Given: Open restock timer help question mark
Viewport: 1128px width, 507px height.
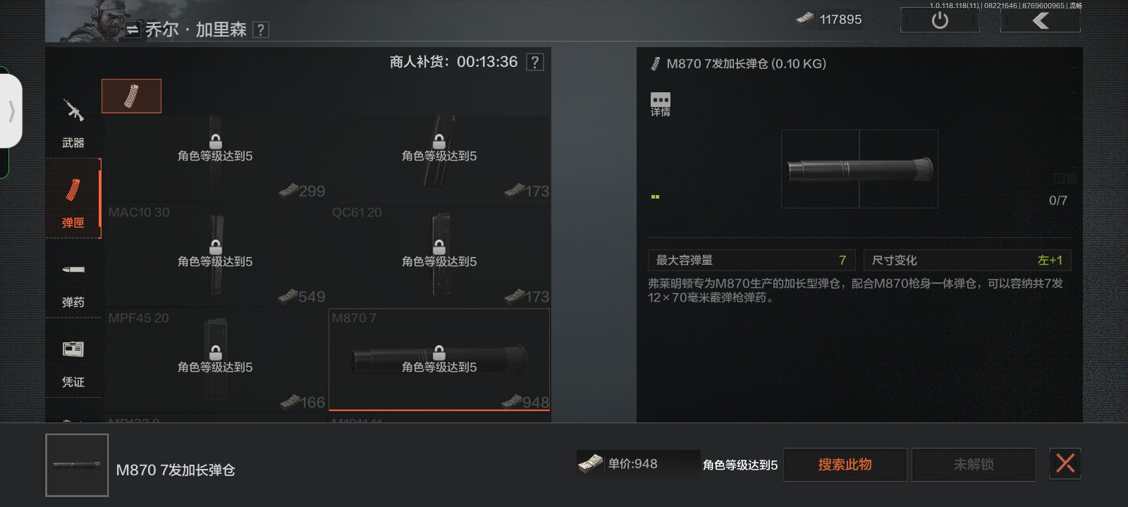Looking at the screenshot, I should 535,62.
